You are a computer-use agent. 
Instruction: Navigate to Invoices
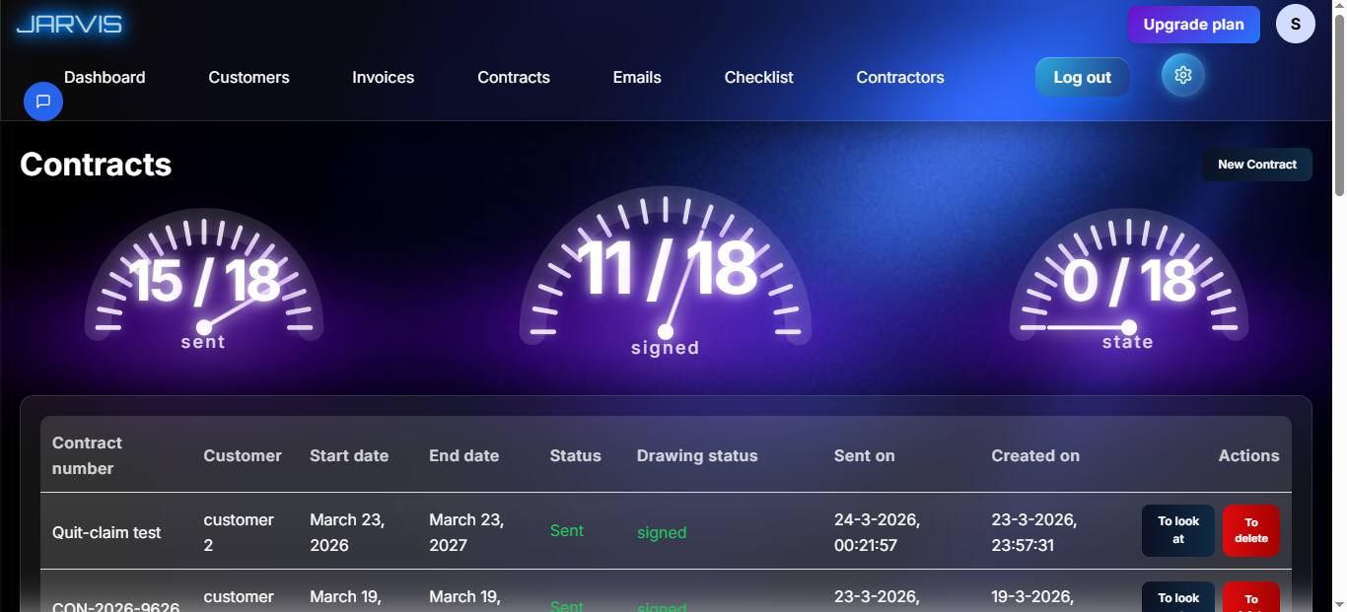pyautogui.click(x=383, y=77)
